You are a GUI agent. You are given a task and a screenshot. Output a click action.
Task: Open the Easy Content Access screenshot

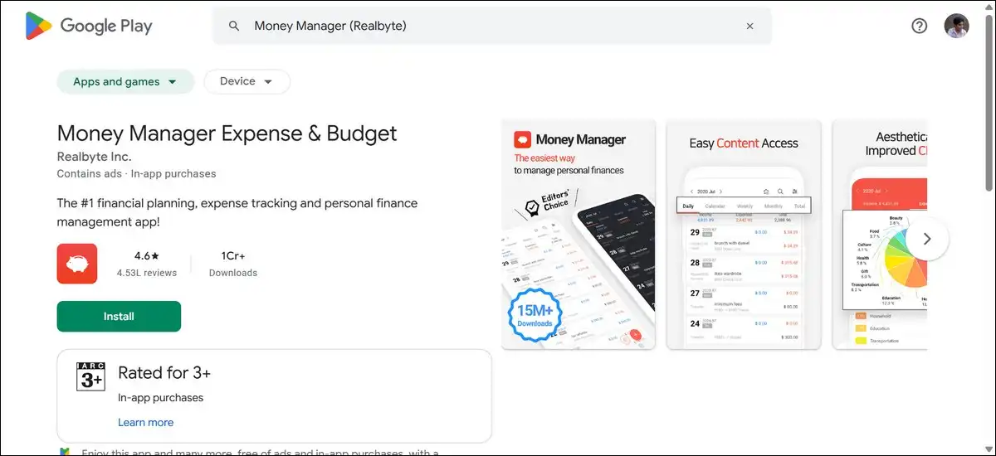744,235
